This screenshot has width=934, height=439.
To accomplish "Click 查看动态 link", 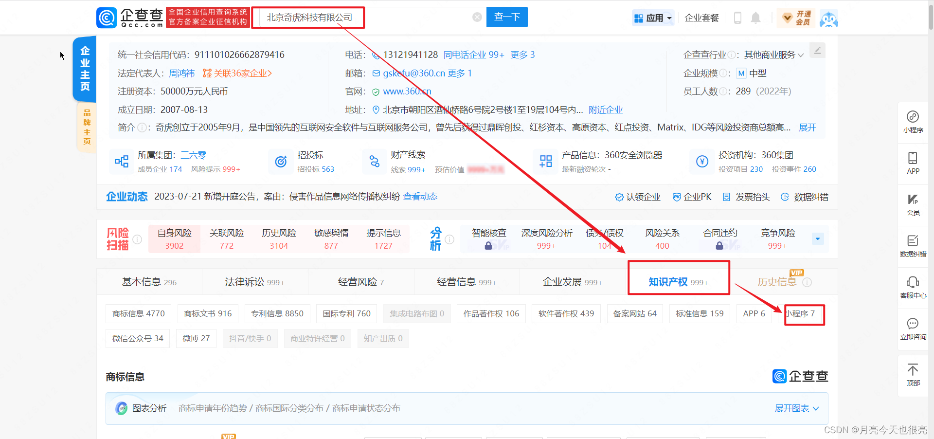I will 420,196.
